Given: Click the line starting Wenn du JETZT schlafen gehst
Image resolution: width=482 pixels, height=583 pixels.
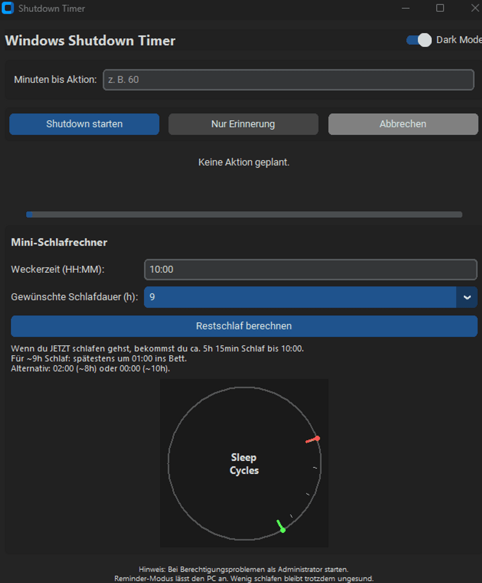Looking at the screenshot, I should 157,349.
